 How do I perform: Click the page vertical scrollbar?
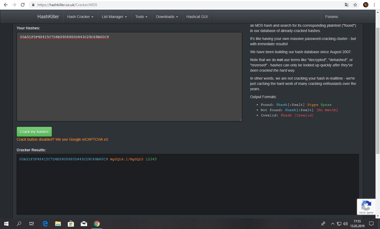pos(378,114)
